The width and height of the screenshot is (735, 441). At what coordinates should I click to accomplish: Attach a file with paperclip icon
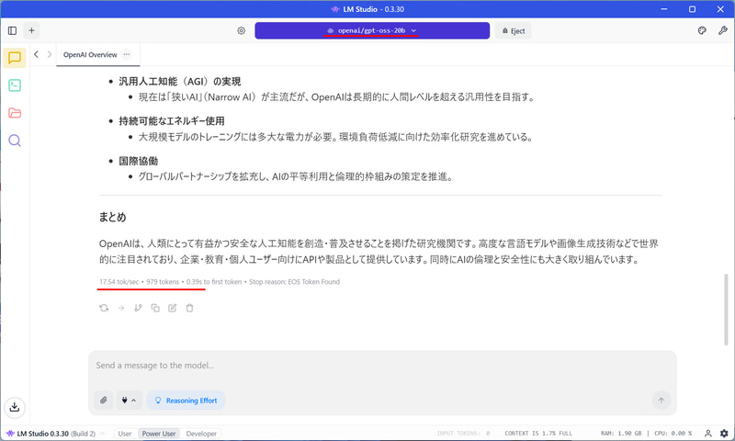click(104, 401)
